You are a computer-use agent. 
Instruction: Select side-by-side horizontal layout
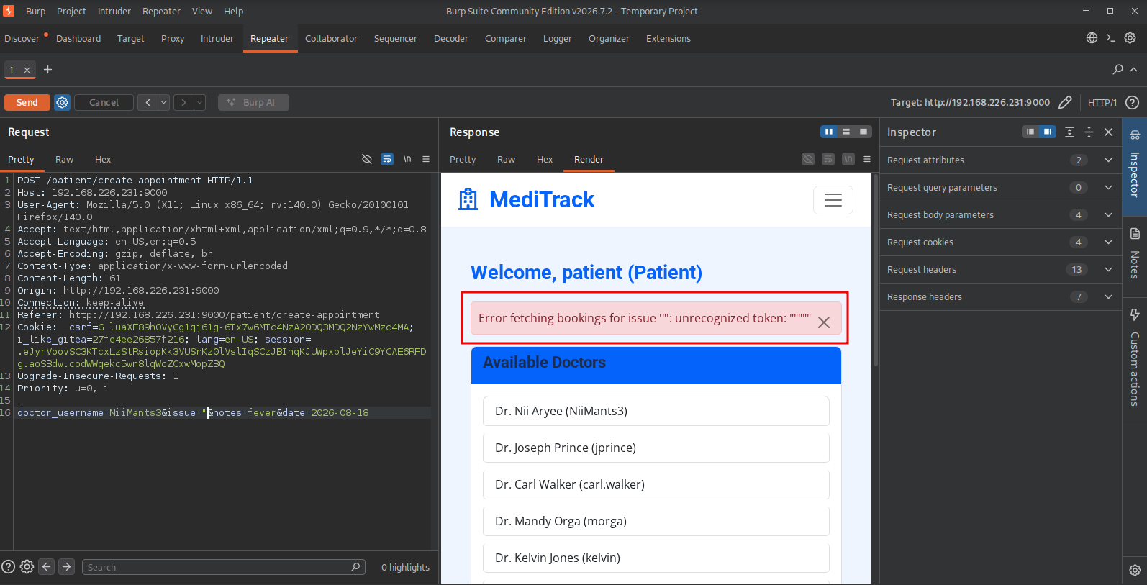[829, 132]
